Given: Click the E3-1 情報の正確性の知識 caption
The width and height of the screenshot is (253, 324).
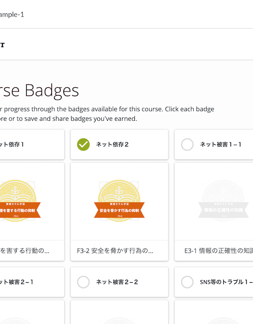Looking at the screenshot, I should point(218,251).
